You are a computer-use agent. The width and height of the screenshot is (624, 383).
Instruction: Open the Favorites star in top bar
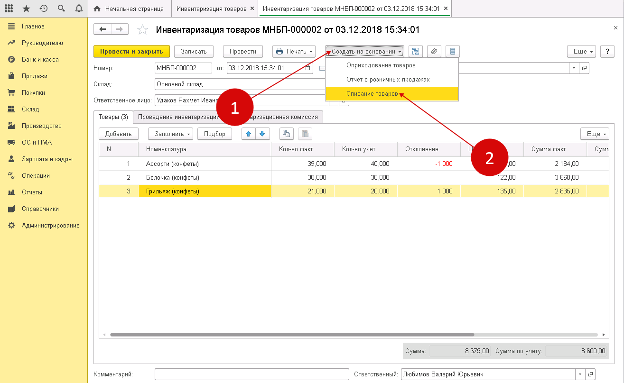click(x=26, y=9)
